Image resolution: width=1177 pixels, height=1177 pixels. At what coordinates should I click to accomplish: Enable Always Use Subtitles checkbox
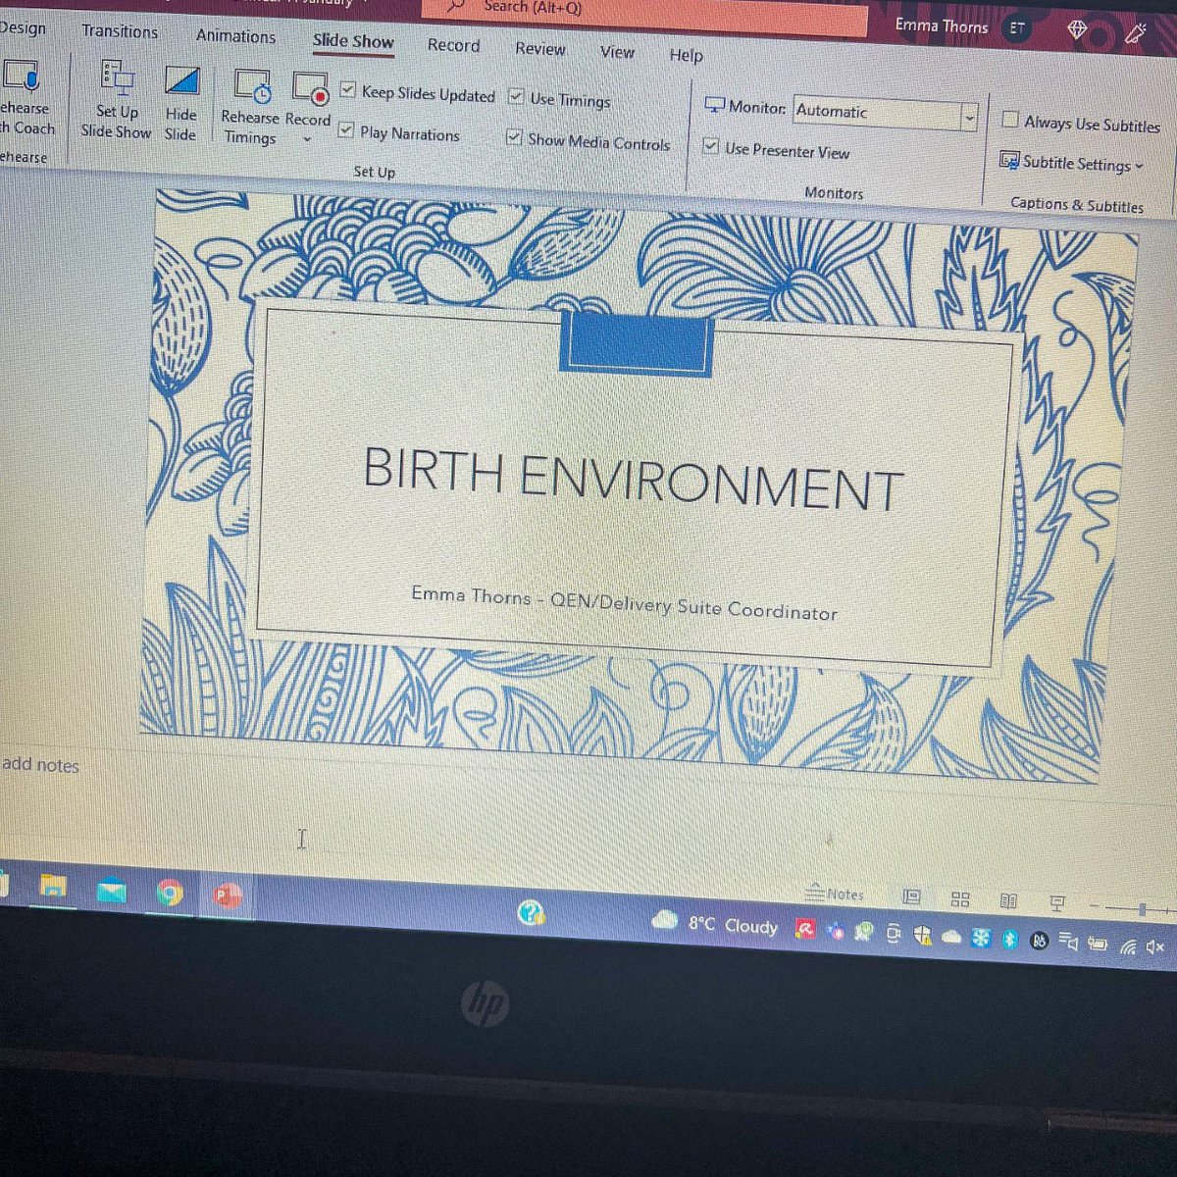1010,120
